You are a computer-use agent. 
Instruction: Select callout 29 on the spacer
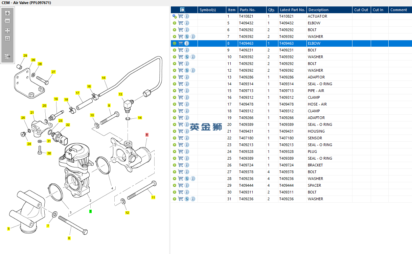tap(25, 55)
